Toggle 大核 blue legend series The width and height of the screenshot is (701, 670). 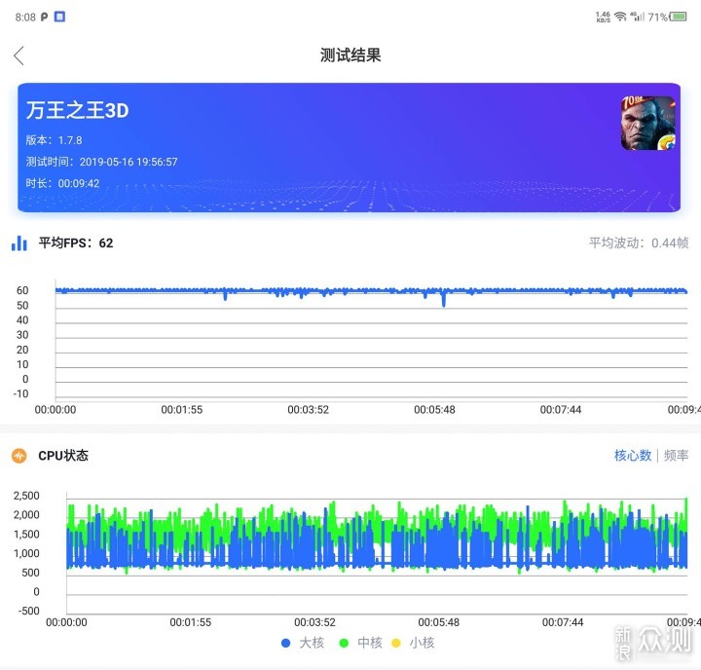[303, 643]
